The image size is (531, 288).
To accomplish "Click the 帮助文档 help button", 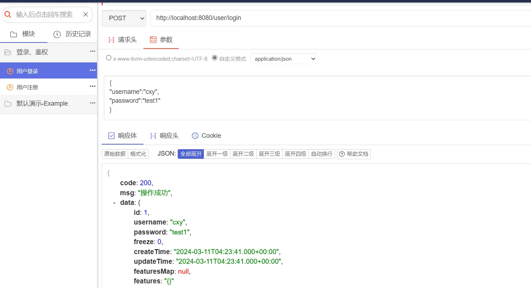I will click(x=354, y=154).
